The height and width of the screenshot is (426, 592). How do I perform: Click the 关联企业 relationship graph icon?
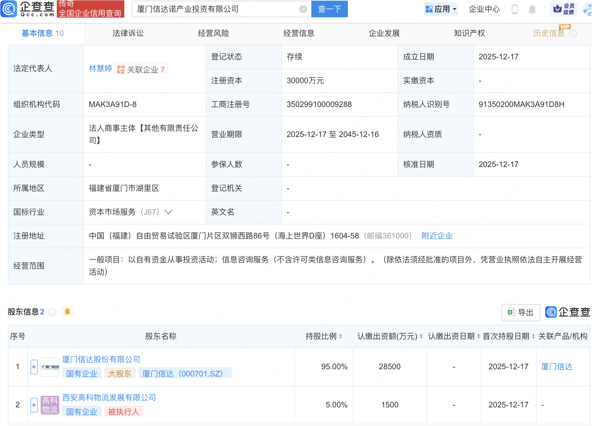[x=120, y=68]
